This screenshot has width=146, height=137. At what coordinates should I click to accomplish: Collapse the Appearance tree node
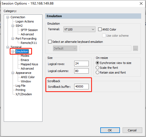(x=13, y=73)
